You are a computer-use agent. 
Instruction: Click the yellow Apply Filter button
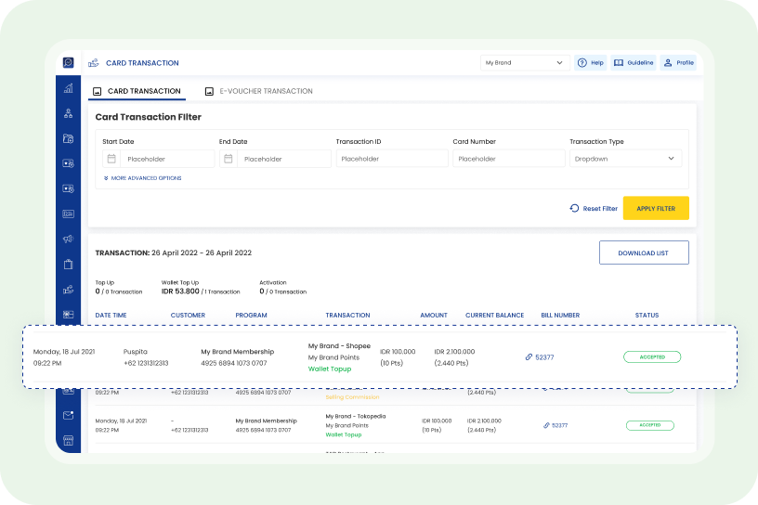[x=656, y=208]
